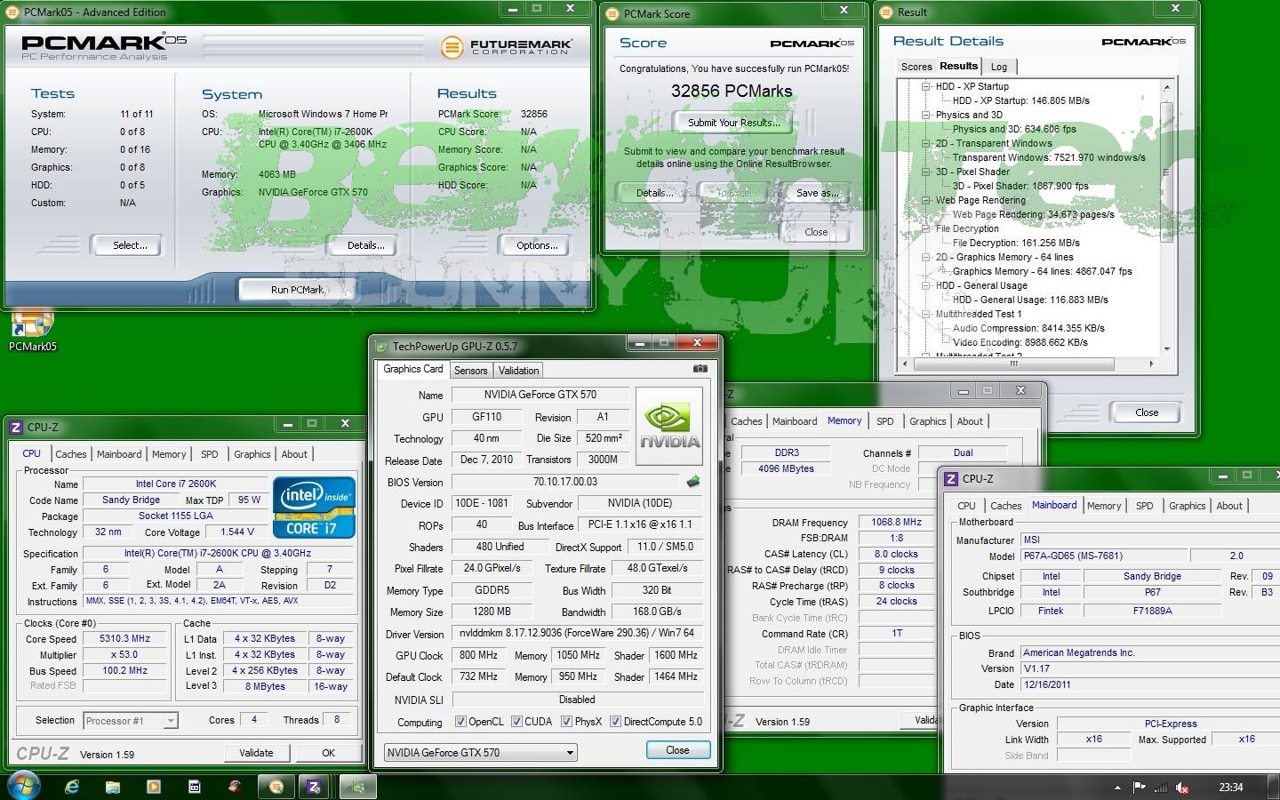This screenshot has width=1280, height=800.
Task: Click the Futuremark logo in PCMark05
Action: pyautogui.click(x=506, y=46)
